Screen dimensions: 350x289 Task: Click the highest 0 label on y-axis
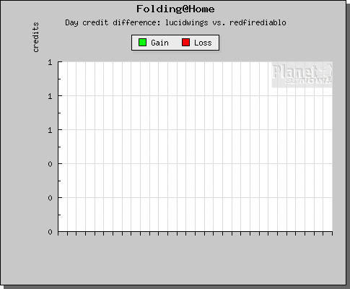click(x=50, y=164)
